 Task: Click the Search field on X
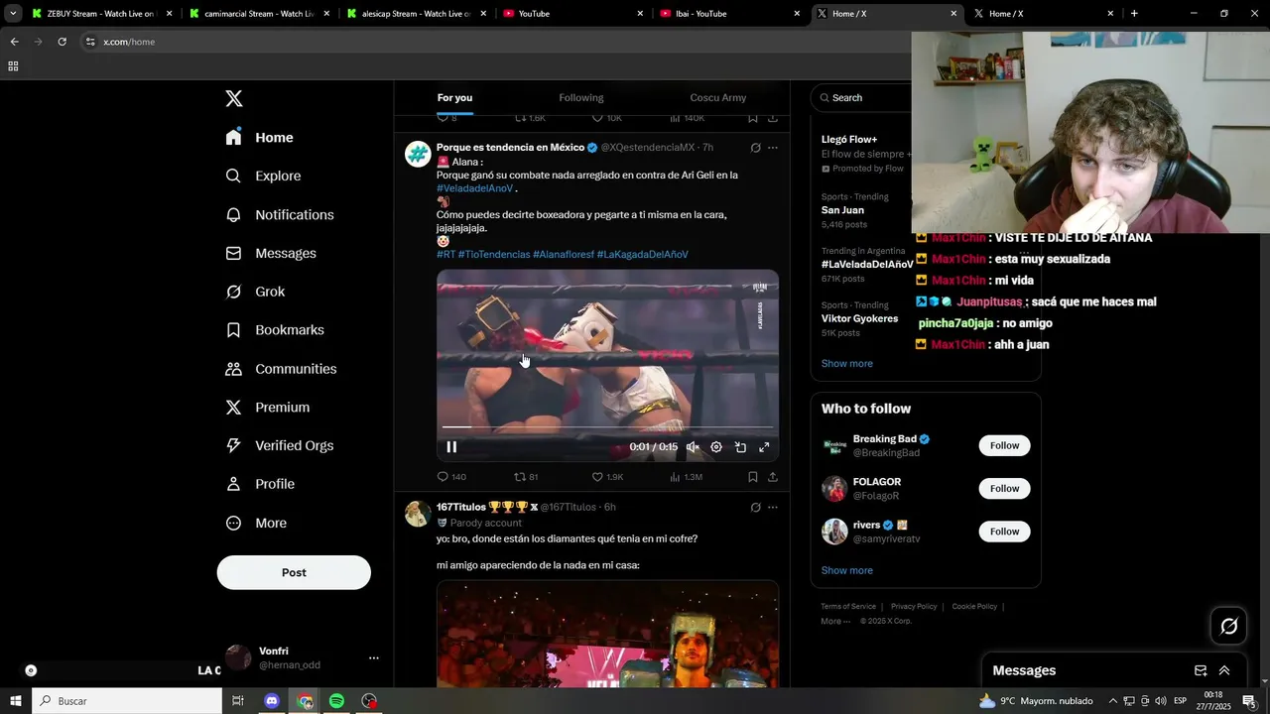(x=861, y=97)
